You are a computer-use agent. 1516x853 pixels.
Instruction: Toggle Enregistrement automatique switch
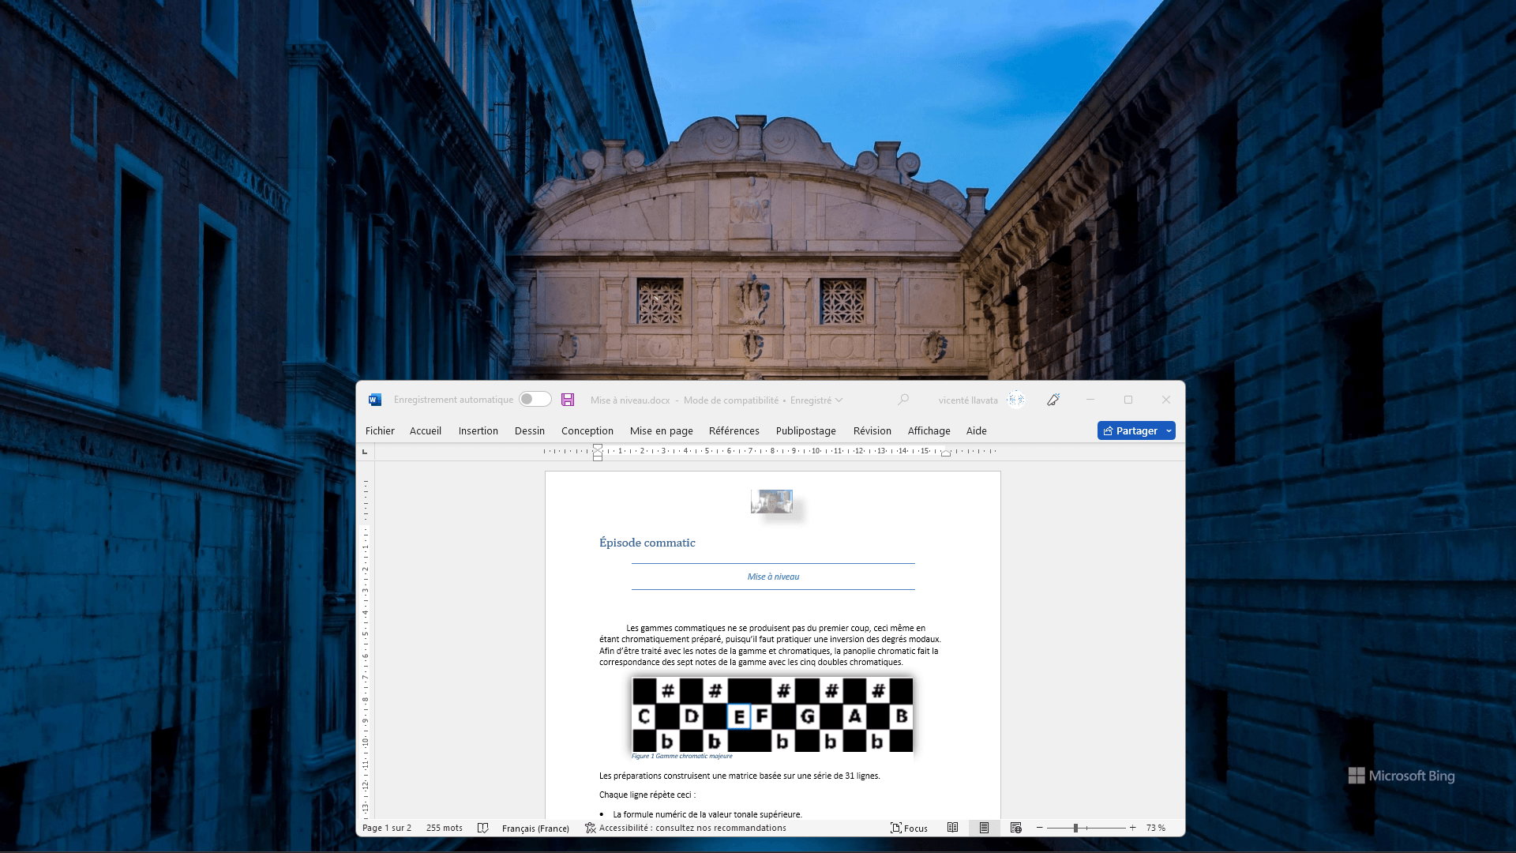point(535,400)
